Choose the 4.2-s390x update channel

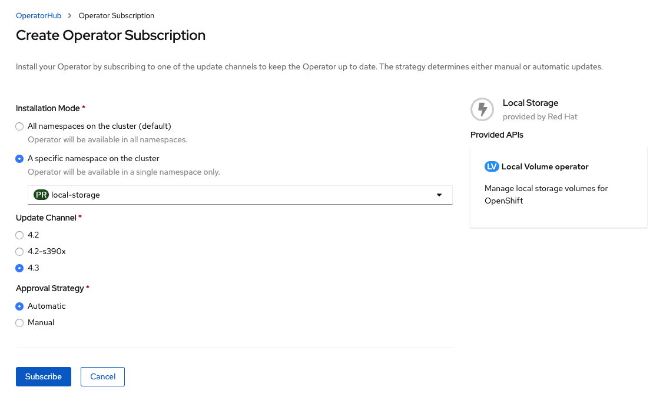click(x=20, y=252)
